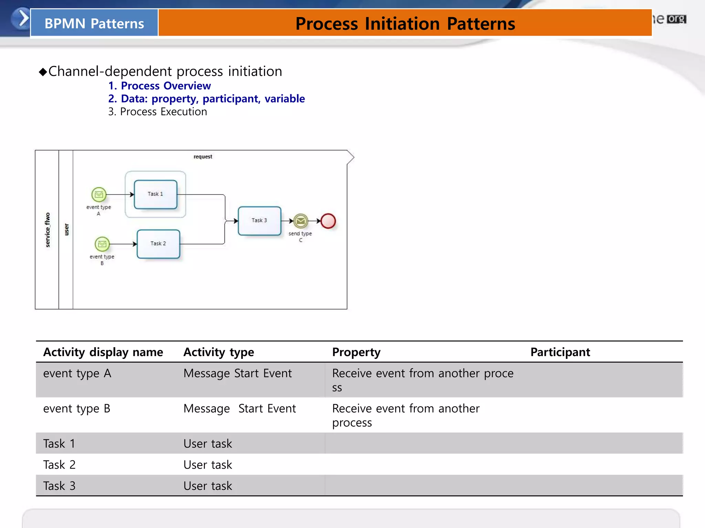This screenshot has height=528, width=705.
Task: Click the event type B message start icon
Action: click(102, 244)
